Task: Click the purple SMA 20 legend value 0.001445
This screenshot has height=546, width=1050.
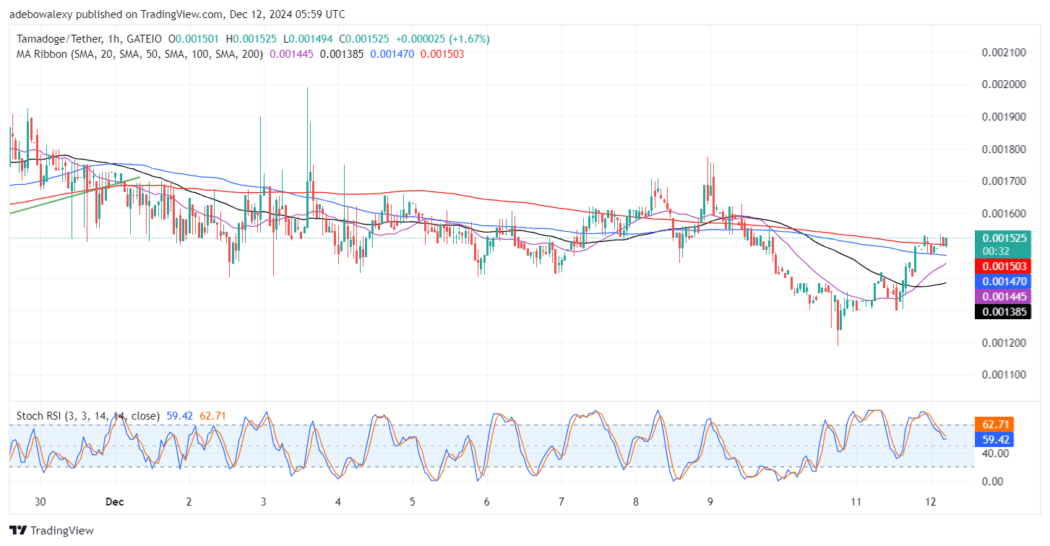Action: pos(292,53)
